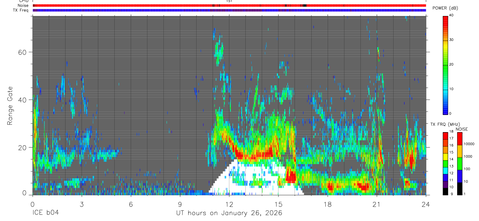This screenshot has width=479, height=221.
Task: Click the purple segment of TX FRQ legend
Action: tap(445, 185)
